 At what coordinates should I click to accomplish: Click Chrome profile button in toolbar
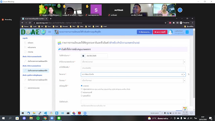coord(184,23)
